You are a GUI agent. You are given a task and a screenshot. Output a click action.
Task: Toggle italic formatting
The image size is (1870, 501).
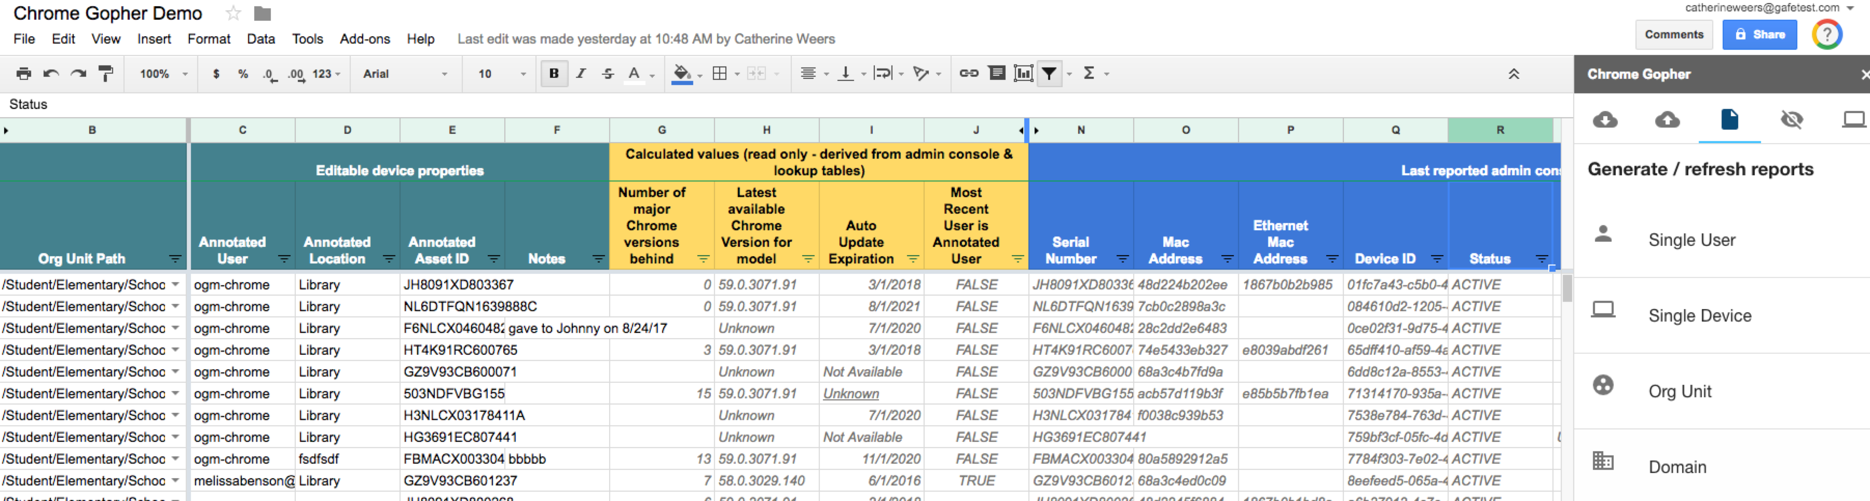pyautogui.click(x=581, y=73)
